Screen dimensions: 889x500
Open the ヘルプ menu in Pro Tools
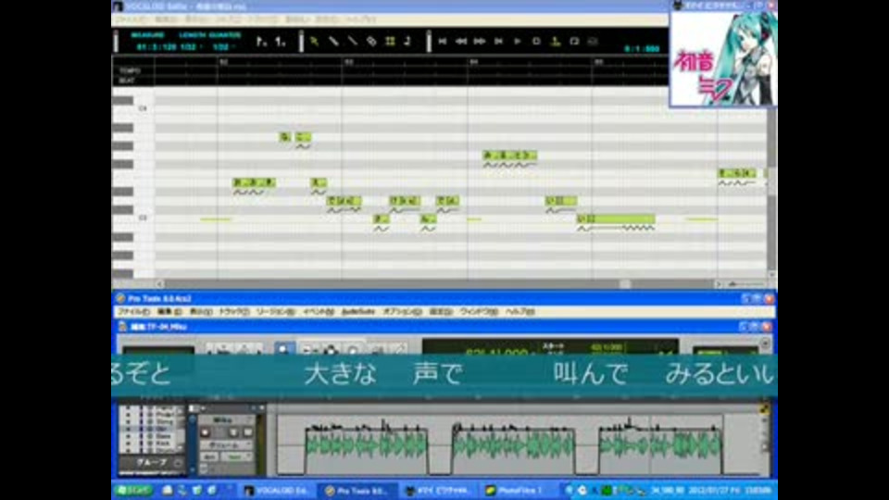[x=520, y=312]
